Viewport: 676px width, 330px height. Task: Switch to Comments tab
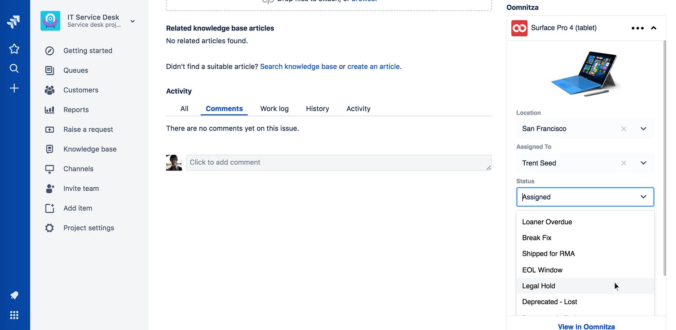coord(224,109)
